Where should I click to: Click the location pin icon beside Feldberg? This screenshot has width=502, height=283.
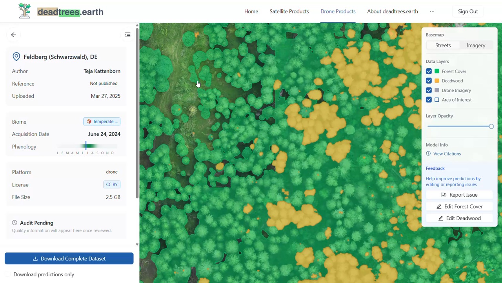16,57
